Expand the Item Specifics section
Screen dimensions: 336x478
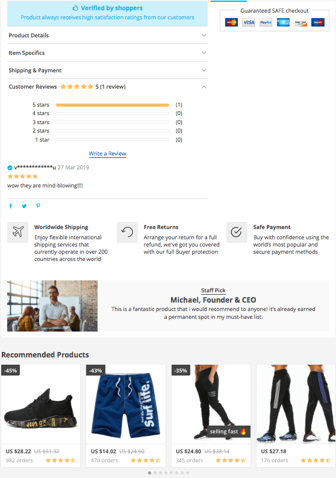108,52
